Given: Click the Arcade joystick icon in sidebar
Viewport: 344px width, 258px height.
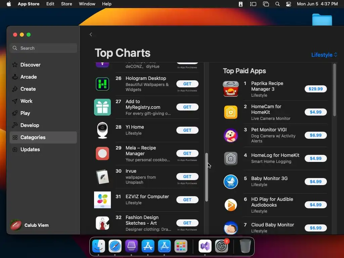Looking at the screenshot, I should (x=15, y=77).
